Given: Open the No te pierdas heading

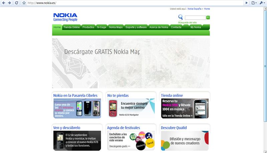Looking at the screenshot, I should 118,96.
